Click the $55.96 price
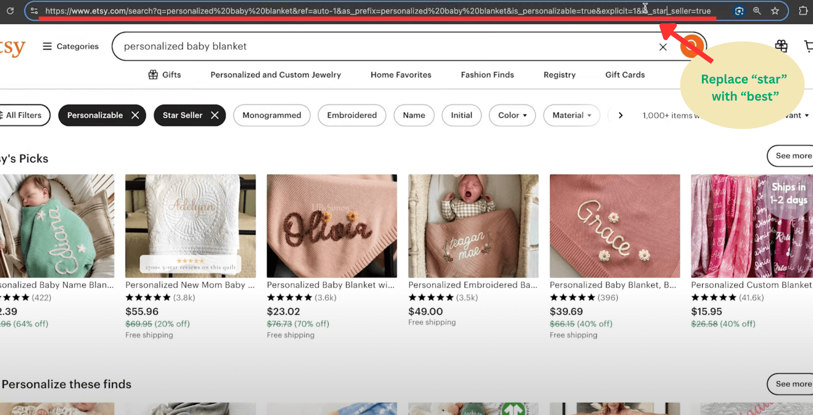 coord(142,312)
